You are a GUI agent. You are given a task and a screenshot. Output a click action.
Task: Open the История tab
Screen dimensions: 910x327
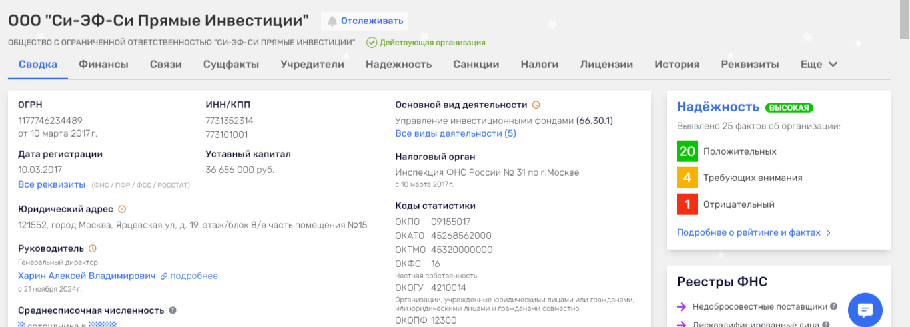point(677,65)
